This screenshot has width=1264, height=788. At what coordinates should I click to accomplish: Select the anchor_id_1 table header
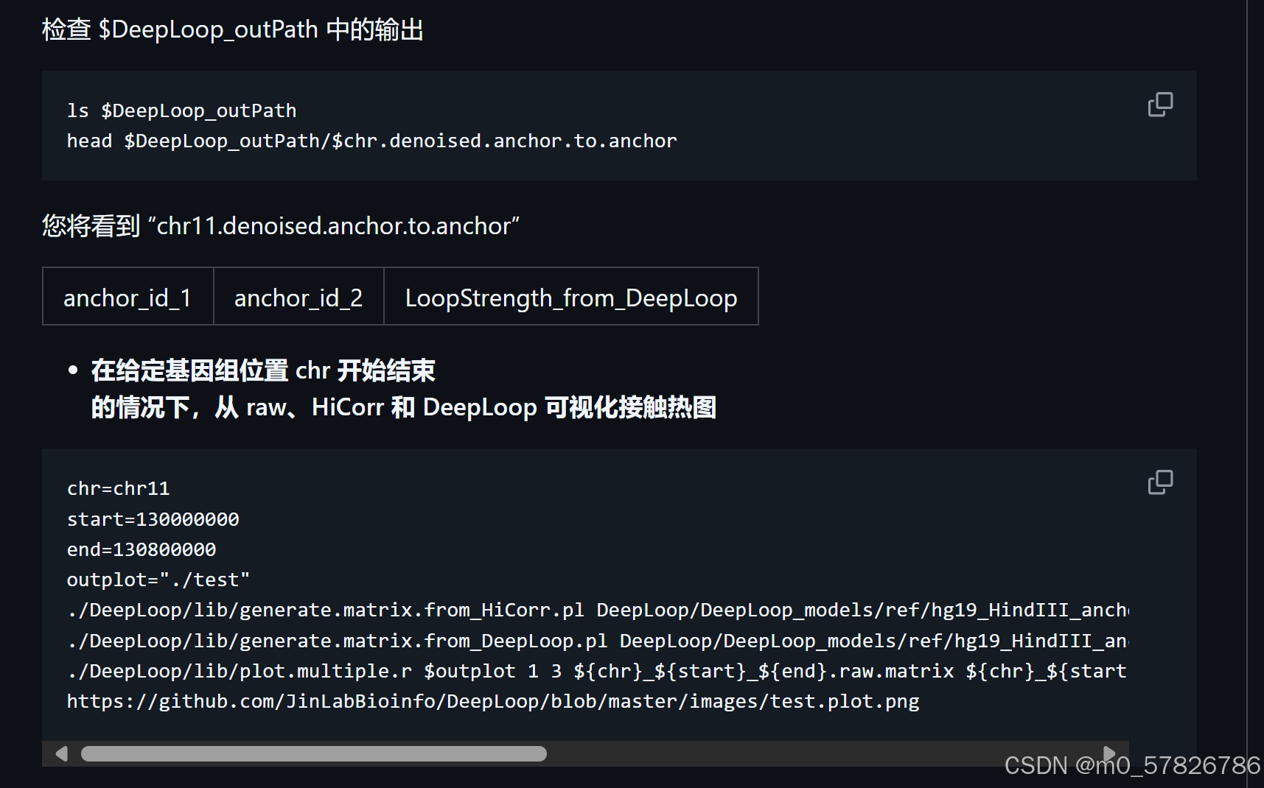point(127,297)
